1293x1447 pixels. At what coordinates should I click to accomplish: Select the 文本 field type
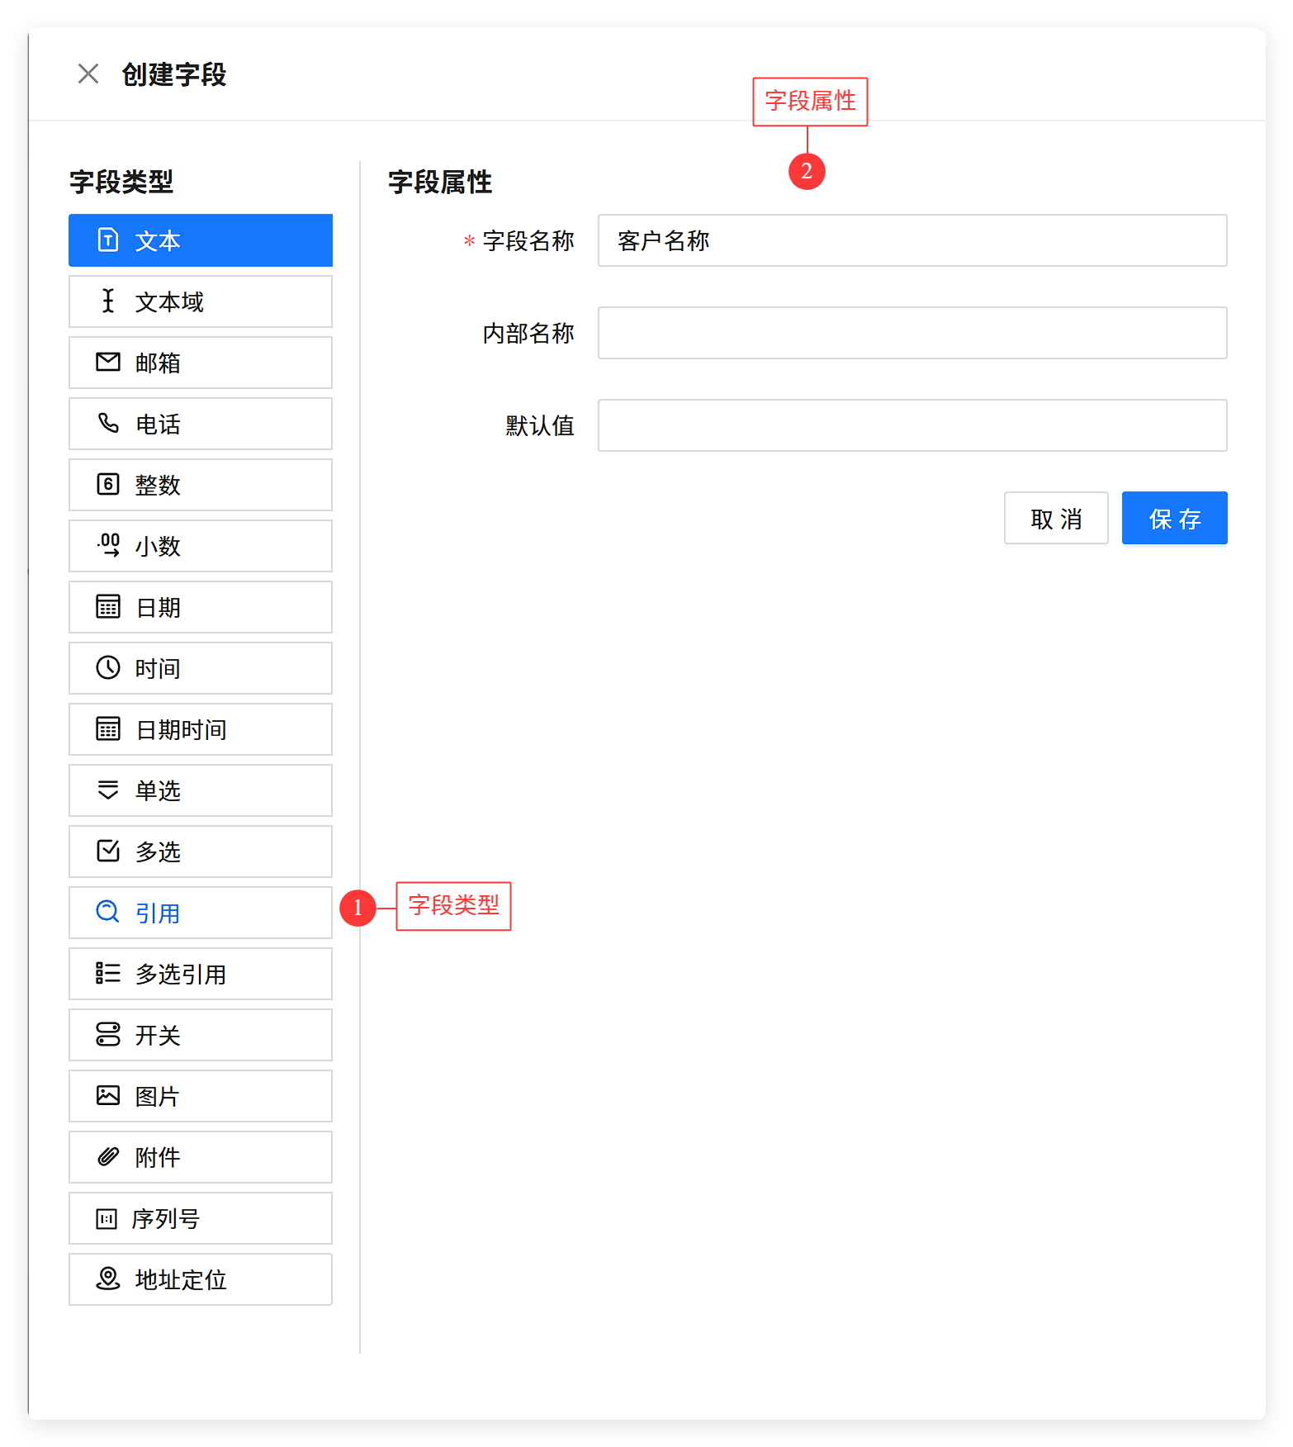(201, 240)
